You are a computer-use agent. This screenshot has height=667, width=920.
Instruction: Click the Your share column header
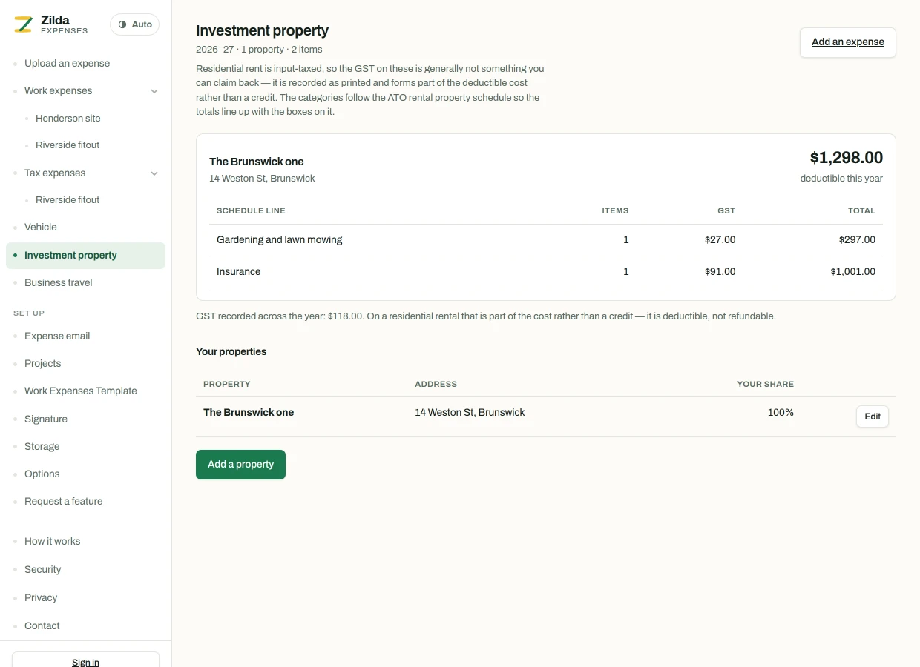pos(765,385)
